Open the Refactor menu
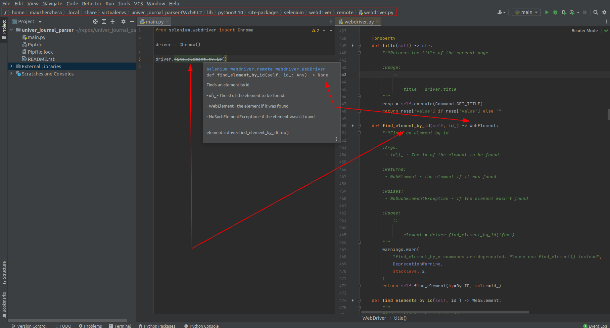This screenshot has height=328, width=610. click(92, 4)
